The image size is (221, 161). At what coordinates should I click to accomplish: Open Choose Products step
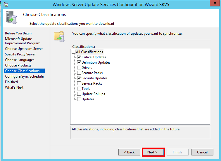pos(18,65)
